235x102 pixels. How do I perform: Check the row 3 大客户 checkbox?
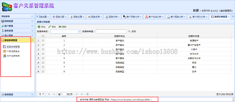pos(43,49)
